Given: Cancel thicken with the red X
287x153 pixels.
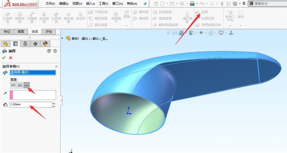Looking at the screenshot, I should coord(11,58).
